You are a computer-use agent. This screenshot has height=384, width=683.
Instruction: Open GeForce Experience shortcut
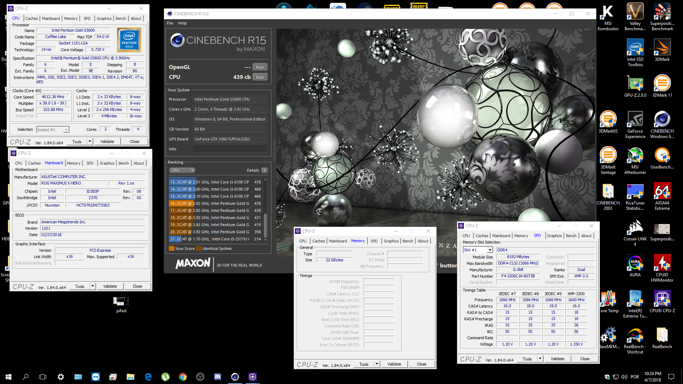coord(635,124)
